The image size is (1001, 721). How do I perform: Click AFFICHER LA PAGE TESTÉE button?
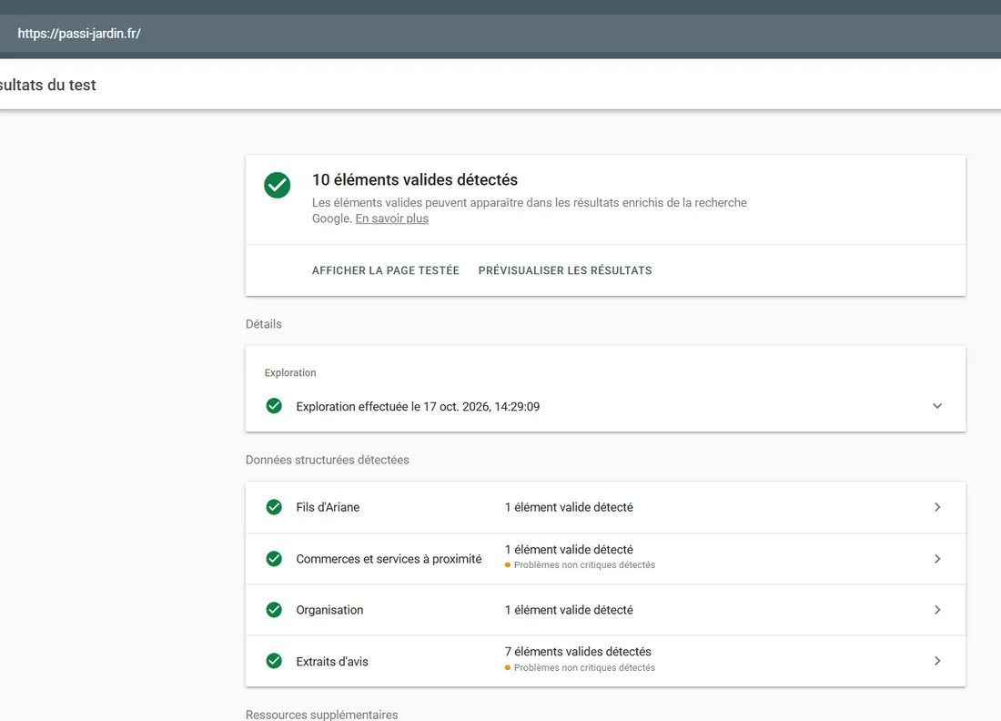pyautogui.click(x=386, y=270)
